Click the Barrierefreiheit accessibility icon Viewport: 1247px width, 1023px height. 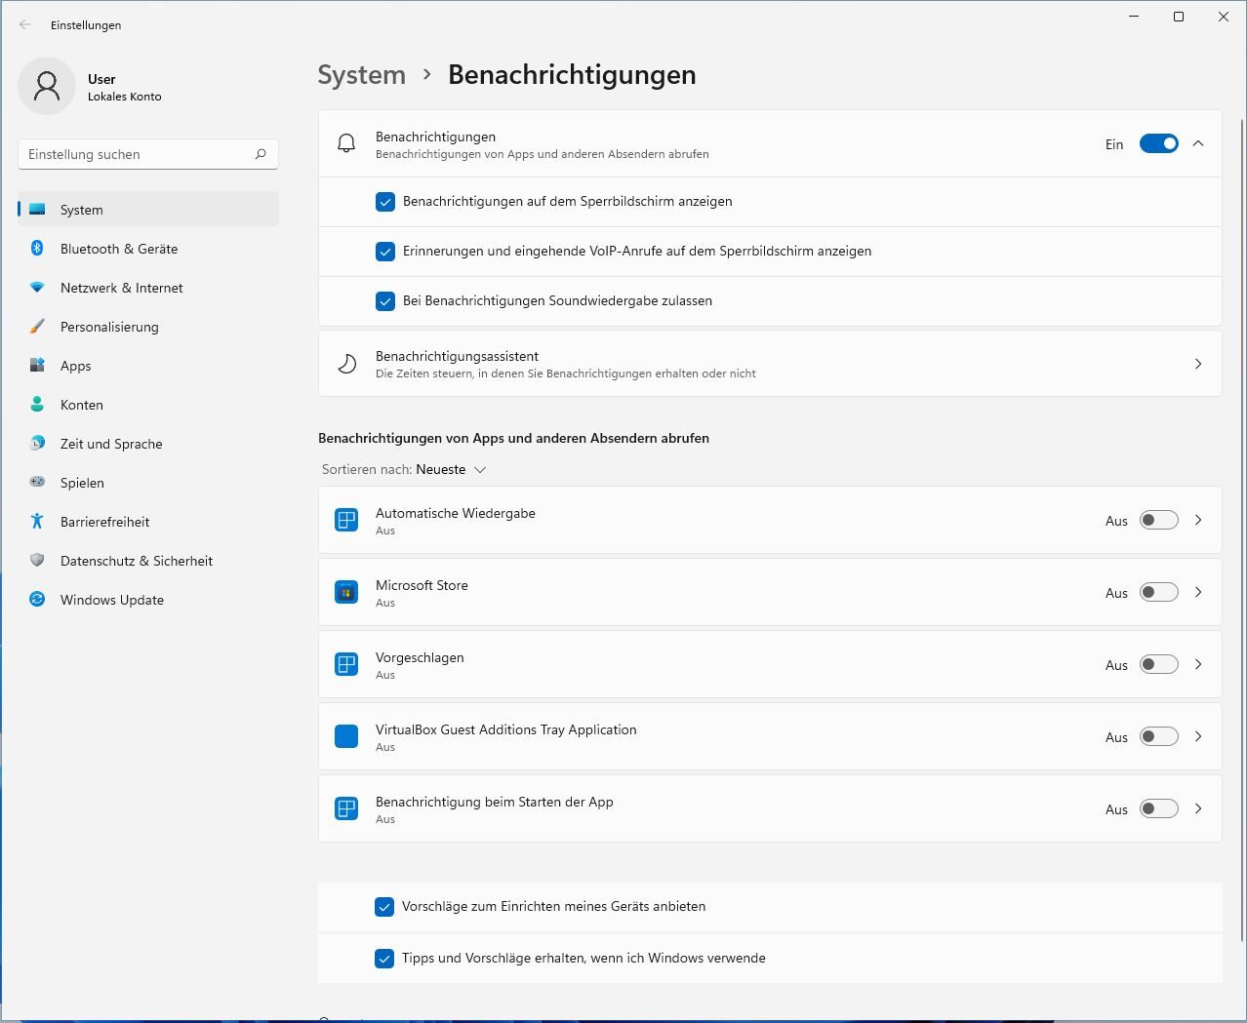[x=37, y=522]
